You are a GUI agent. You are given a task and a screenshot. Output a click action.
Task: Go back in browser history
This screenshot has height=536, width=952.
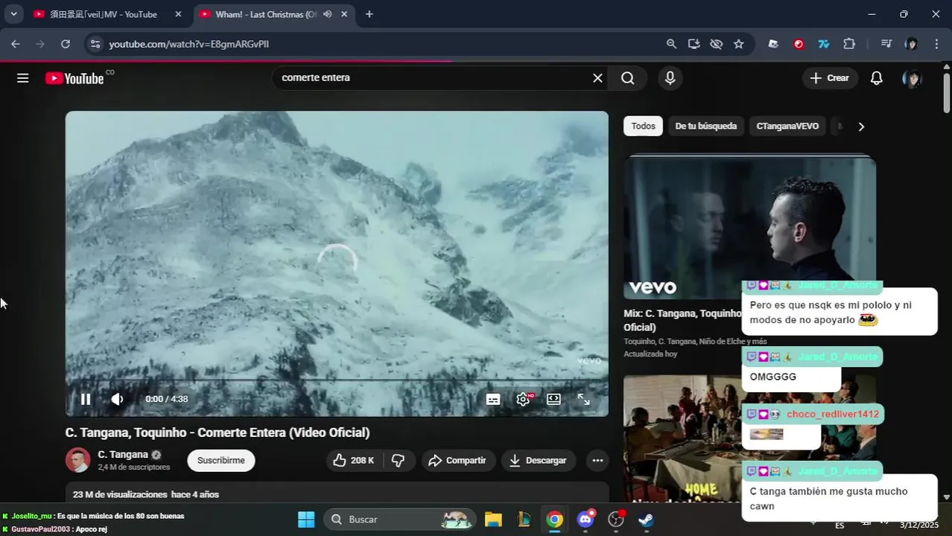pyautogui.click(x=16, y=44)
